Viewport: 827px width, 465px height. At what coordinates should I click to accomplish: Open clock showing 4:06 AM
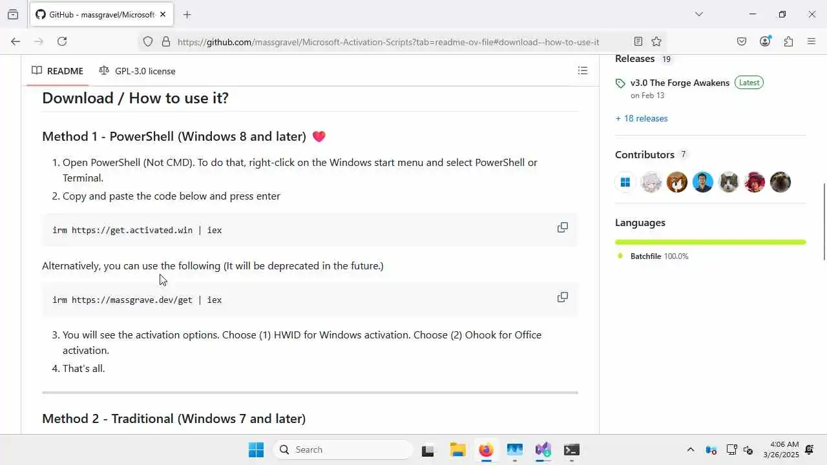coord(781,449)
